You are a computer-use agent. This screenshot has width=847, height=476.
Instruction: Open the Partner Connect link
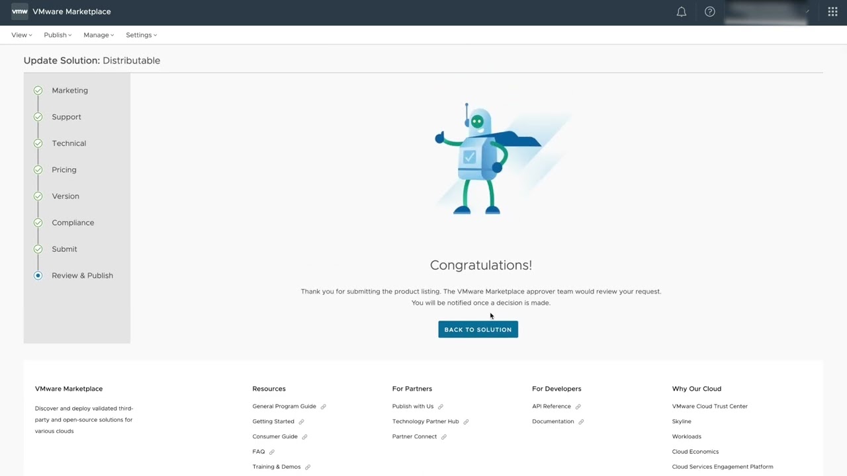point(414,437)
